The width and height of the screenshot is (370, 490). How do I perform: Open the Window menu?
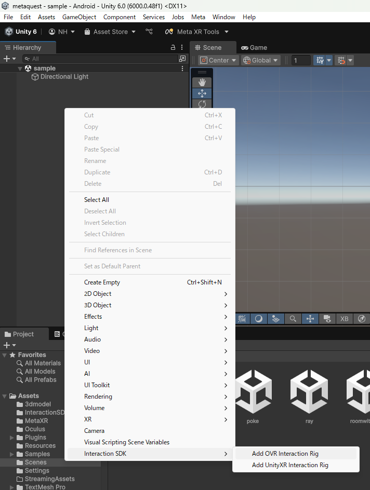click(x=223, y=17)
